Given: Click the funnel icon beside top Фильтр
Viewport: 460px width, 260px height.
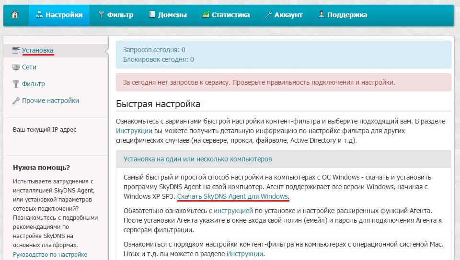Looking at the screenshot, I should coord(101,15).
